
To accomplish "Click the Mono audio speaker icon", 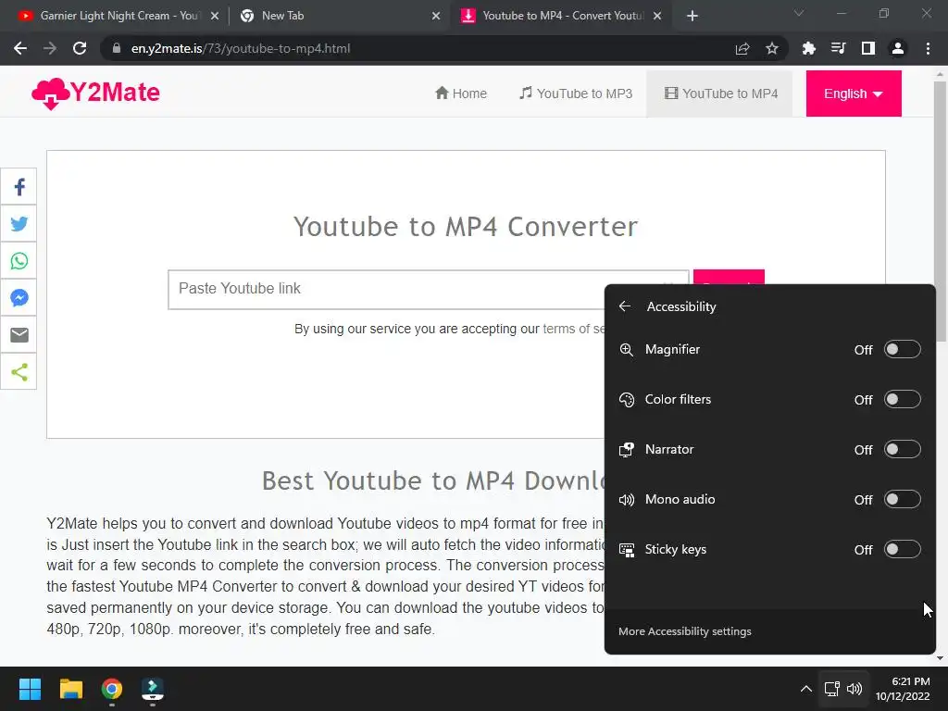I will tap(627, 499).
